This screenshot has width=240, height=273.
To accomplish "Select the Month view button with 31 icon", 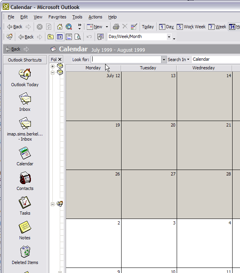I will pyautogui.click(x=234, y=27).
